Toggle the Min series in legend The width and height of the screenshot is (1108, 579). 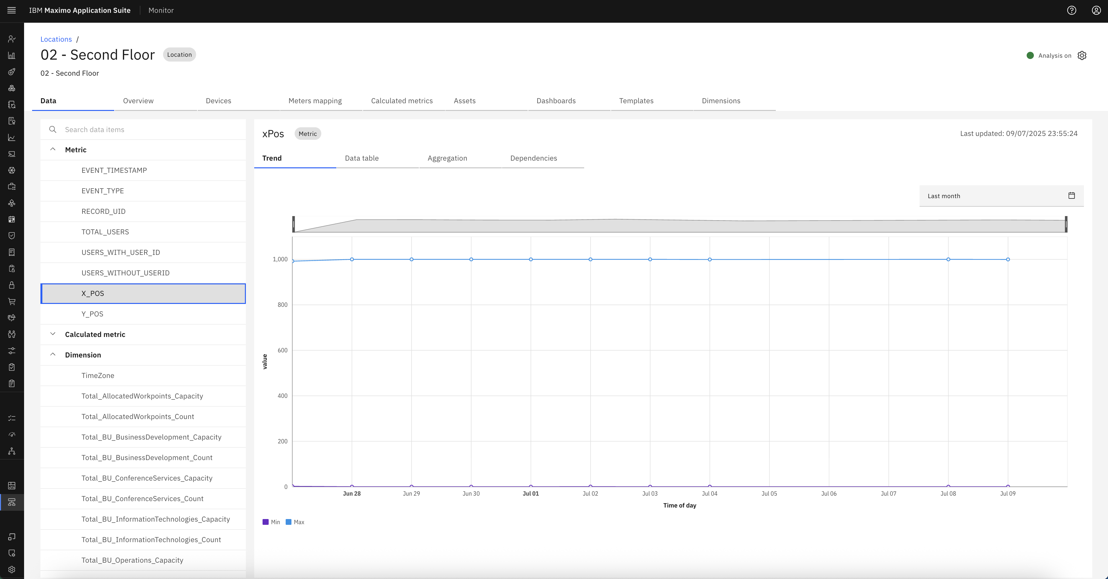coord(271,522)
